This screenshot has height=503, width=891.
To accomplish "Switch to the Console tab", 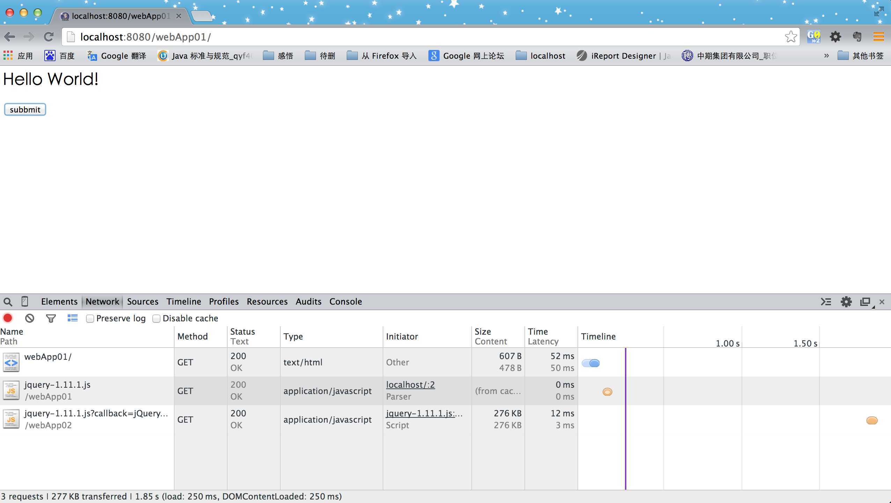I will tap(346, 302).
